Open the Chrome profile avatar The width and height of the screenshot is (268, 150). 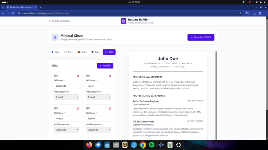260,13
